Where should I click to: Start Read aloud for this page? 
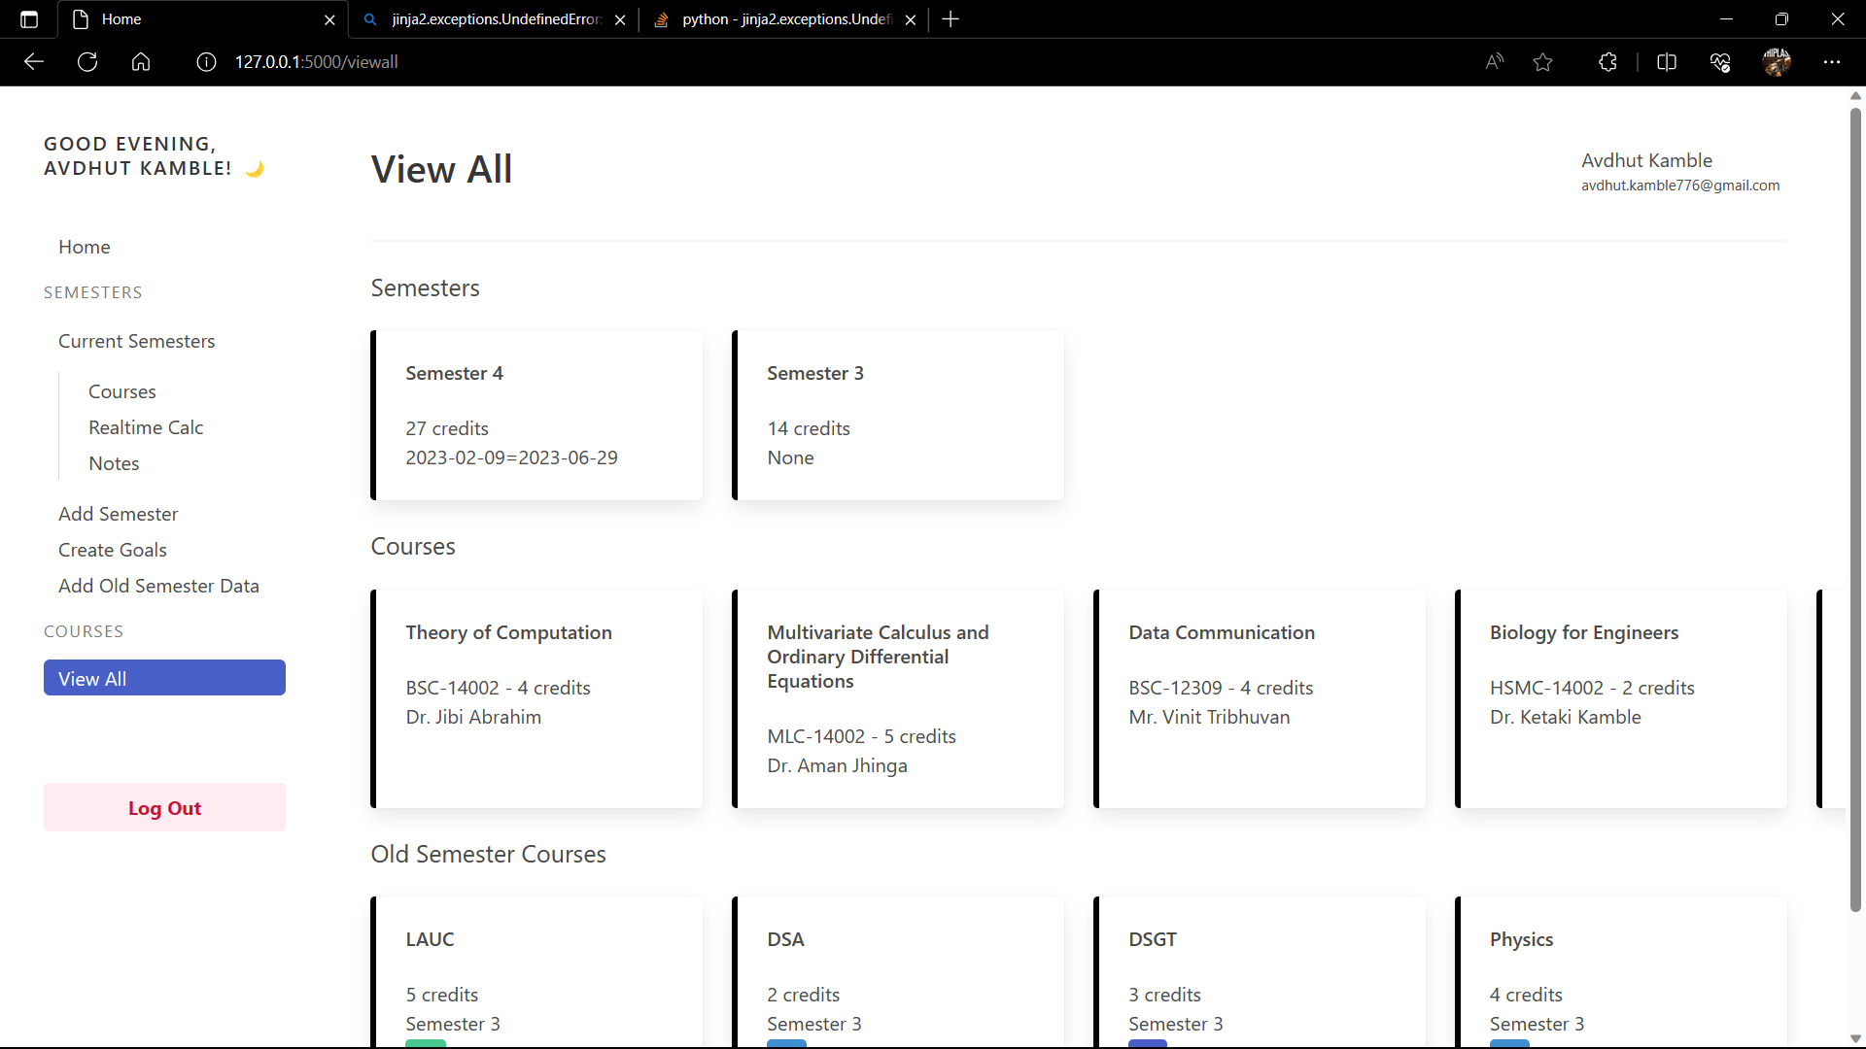click(x=1494, y=61)
